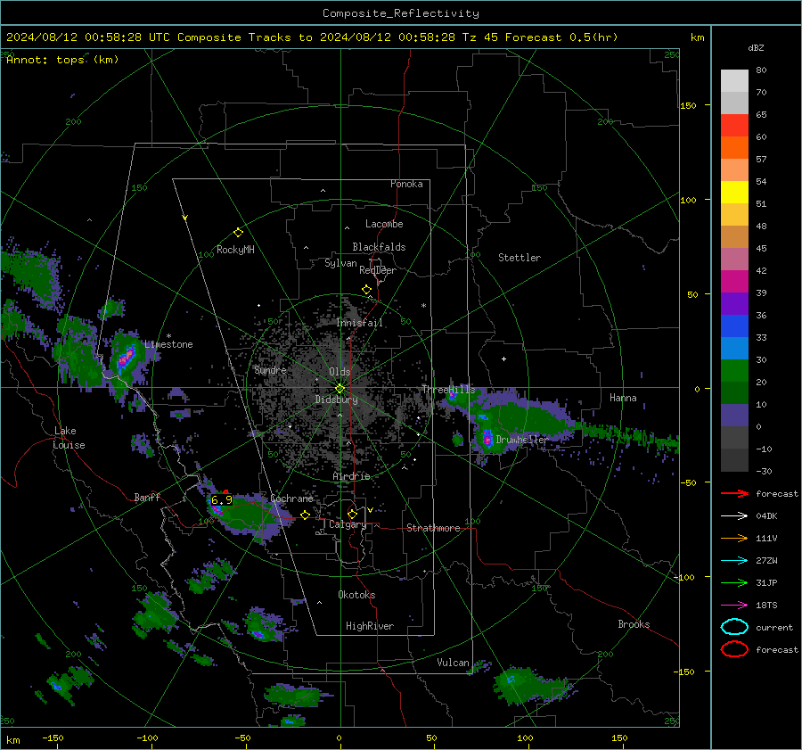Click the green 31JP arrow legend icon

734,582
